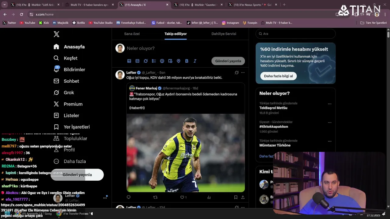Open Keşfet explore page

coord(66,58)
